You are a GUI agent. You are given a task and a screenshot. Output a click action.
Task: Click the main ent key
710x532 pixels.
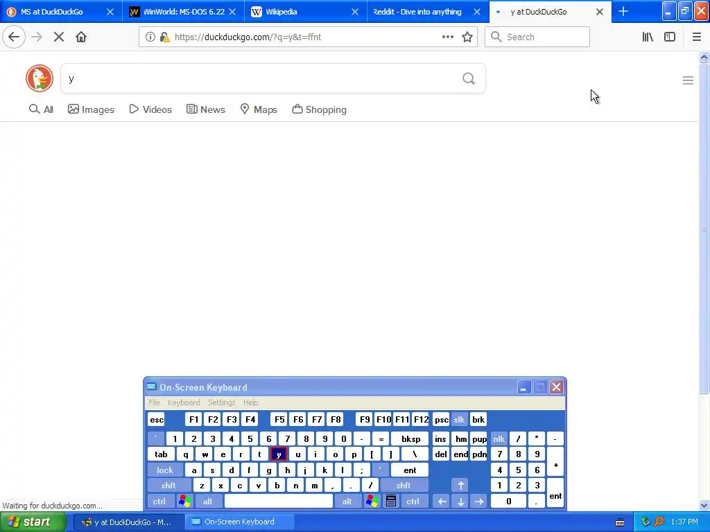[410, 470]
